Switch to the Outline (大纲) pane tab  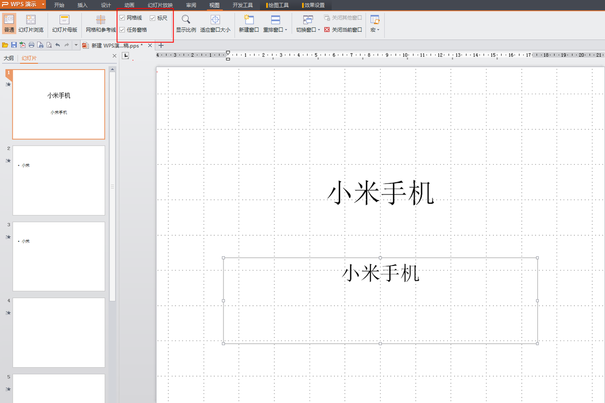(9, 58)
